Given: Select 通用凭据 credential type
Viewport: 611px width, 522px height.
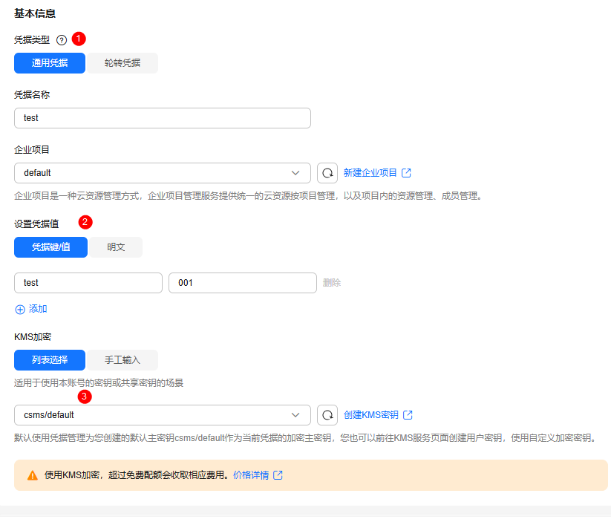Looking at the screenshot, I should click(x=50, y=63).
